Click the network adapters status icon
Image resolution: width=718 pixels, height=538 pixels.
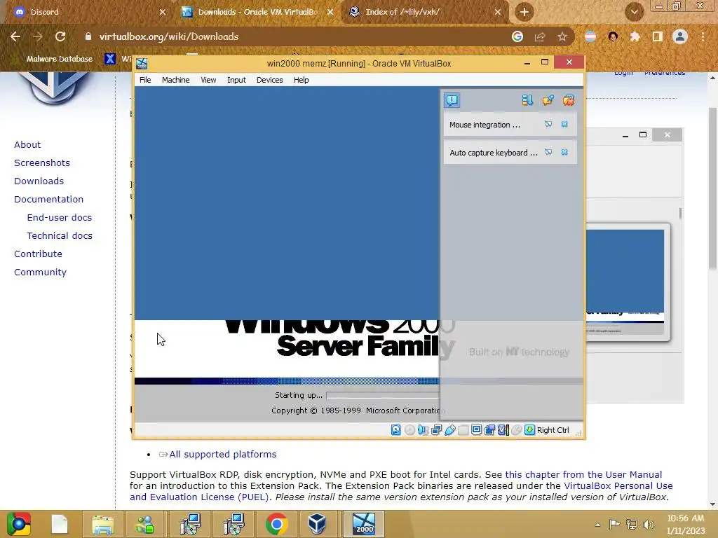click(x=436, y=430)
